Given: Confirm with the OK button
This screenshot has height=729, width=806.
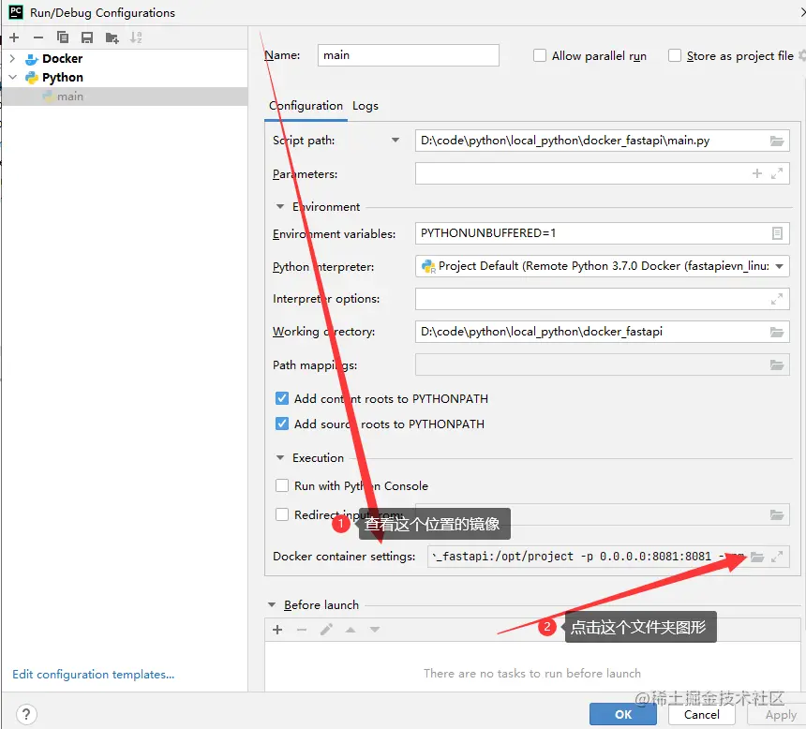Looking at the screenshot, I should pyautogui.click(x=623, y=714).
